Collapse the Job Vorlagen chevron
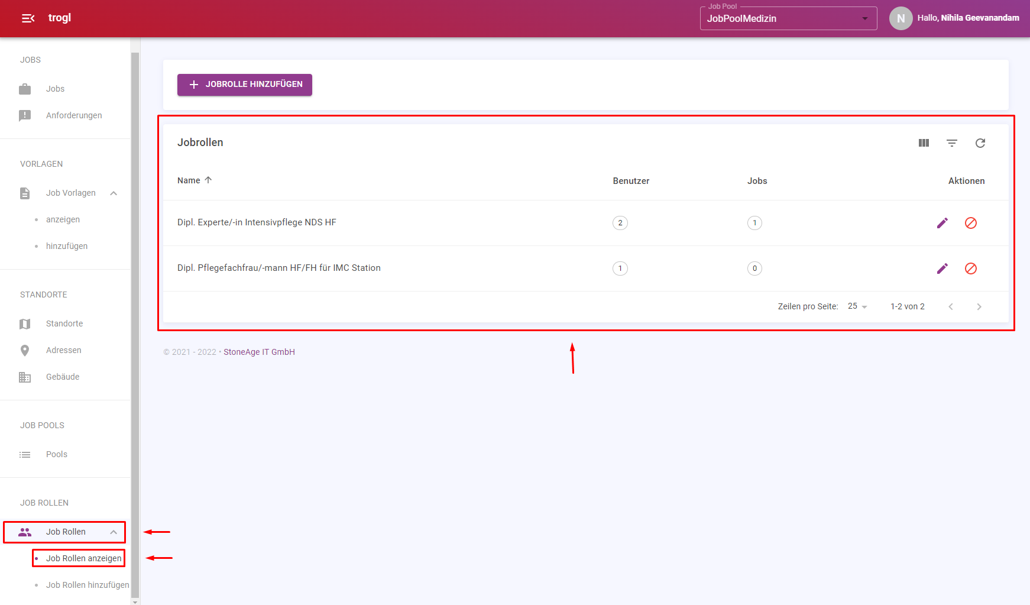The height and width of the screenshot is (605, 1030). pyautogui.click(x=114, y=193)
